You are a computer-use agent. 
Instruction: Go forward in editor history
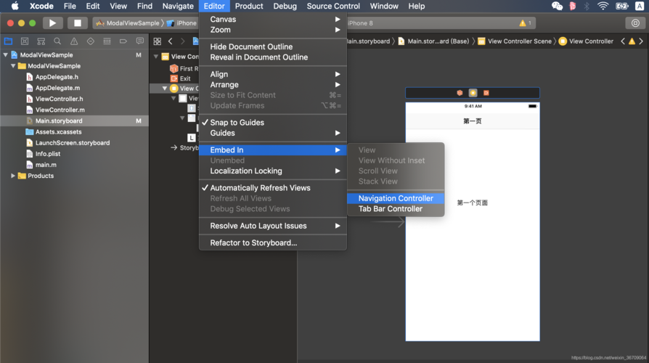182,41
